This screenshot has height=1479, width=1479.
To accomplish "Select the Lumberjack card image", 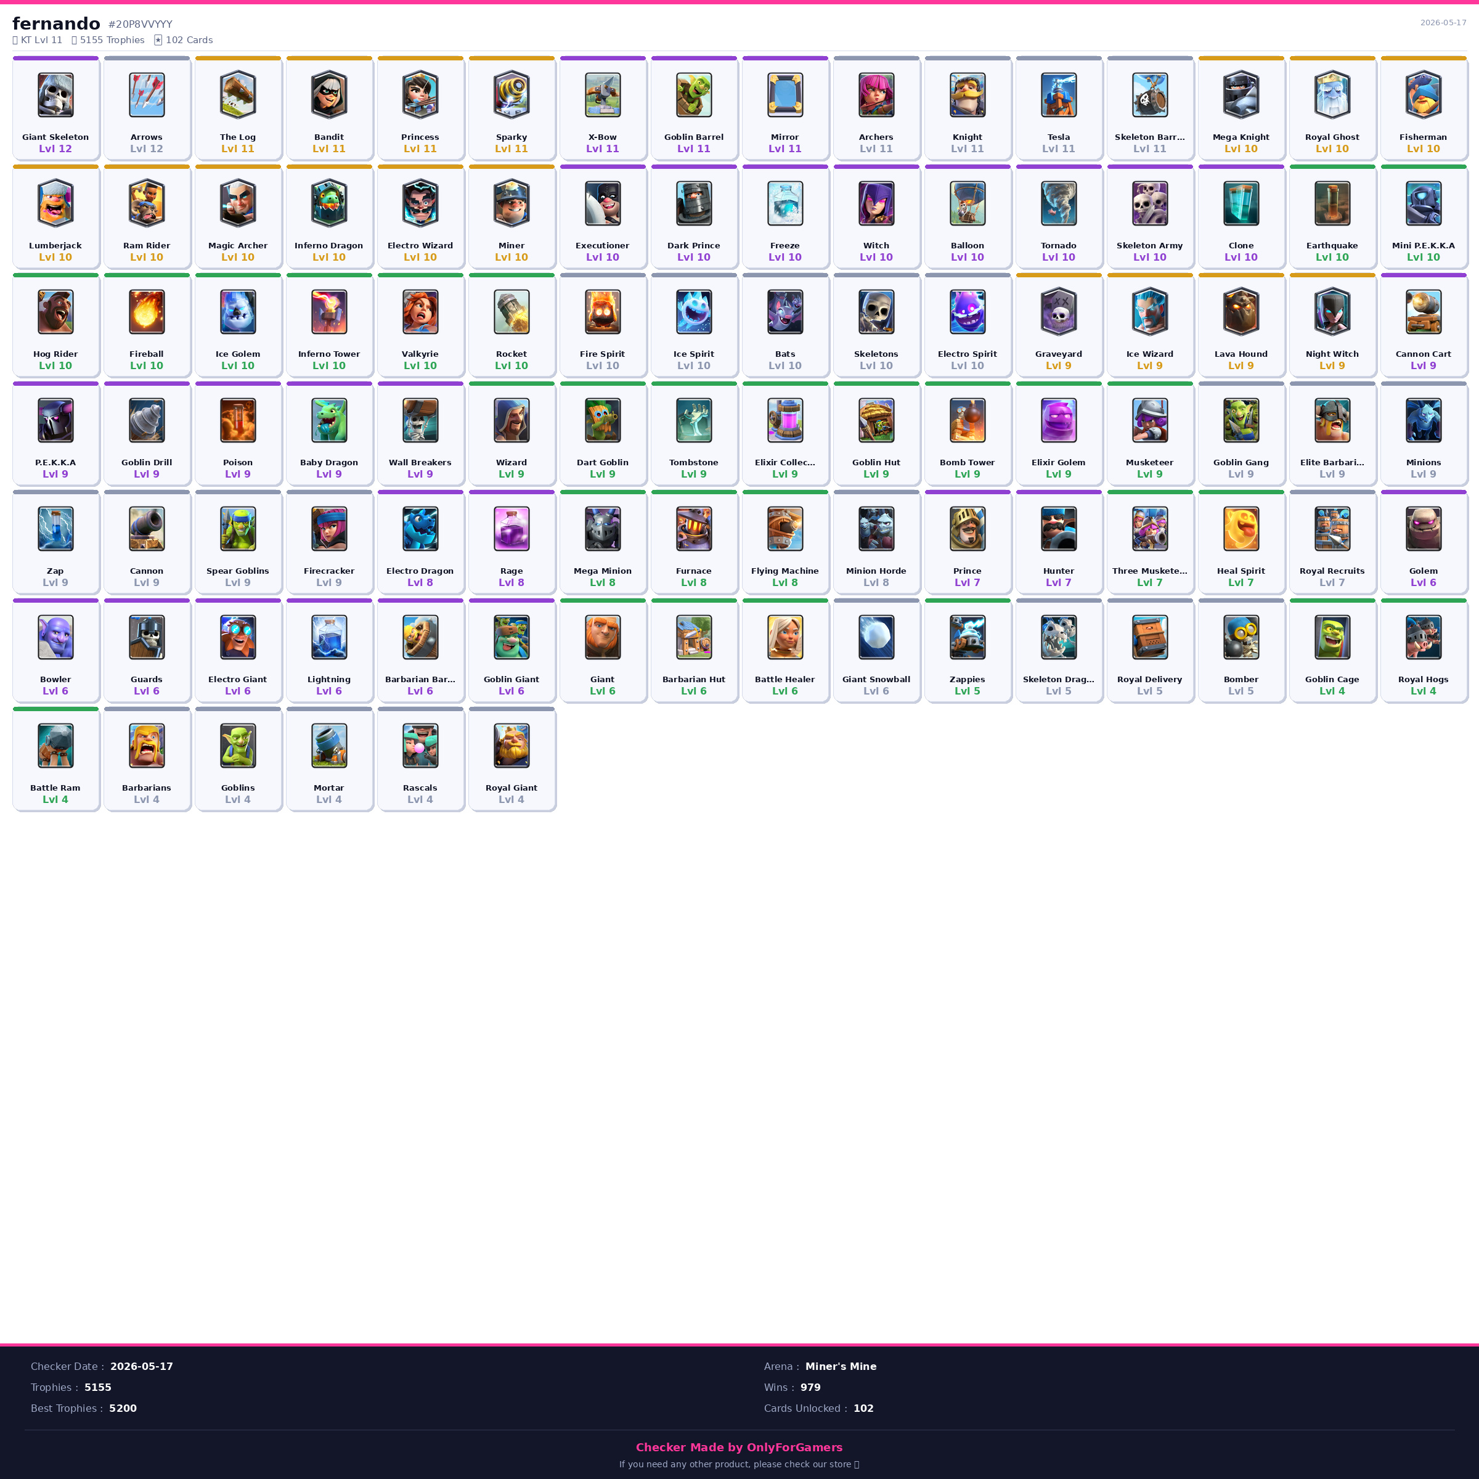I will [56, 203].
